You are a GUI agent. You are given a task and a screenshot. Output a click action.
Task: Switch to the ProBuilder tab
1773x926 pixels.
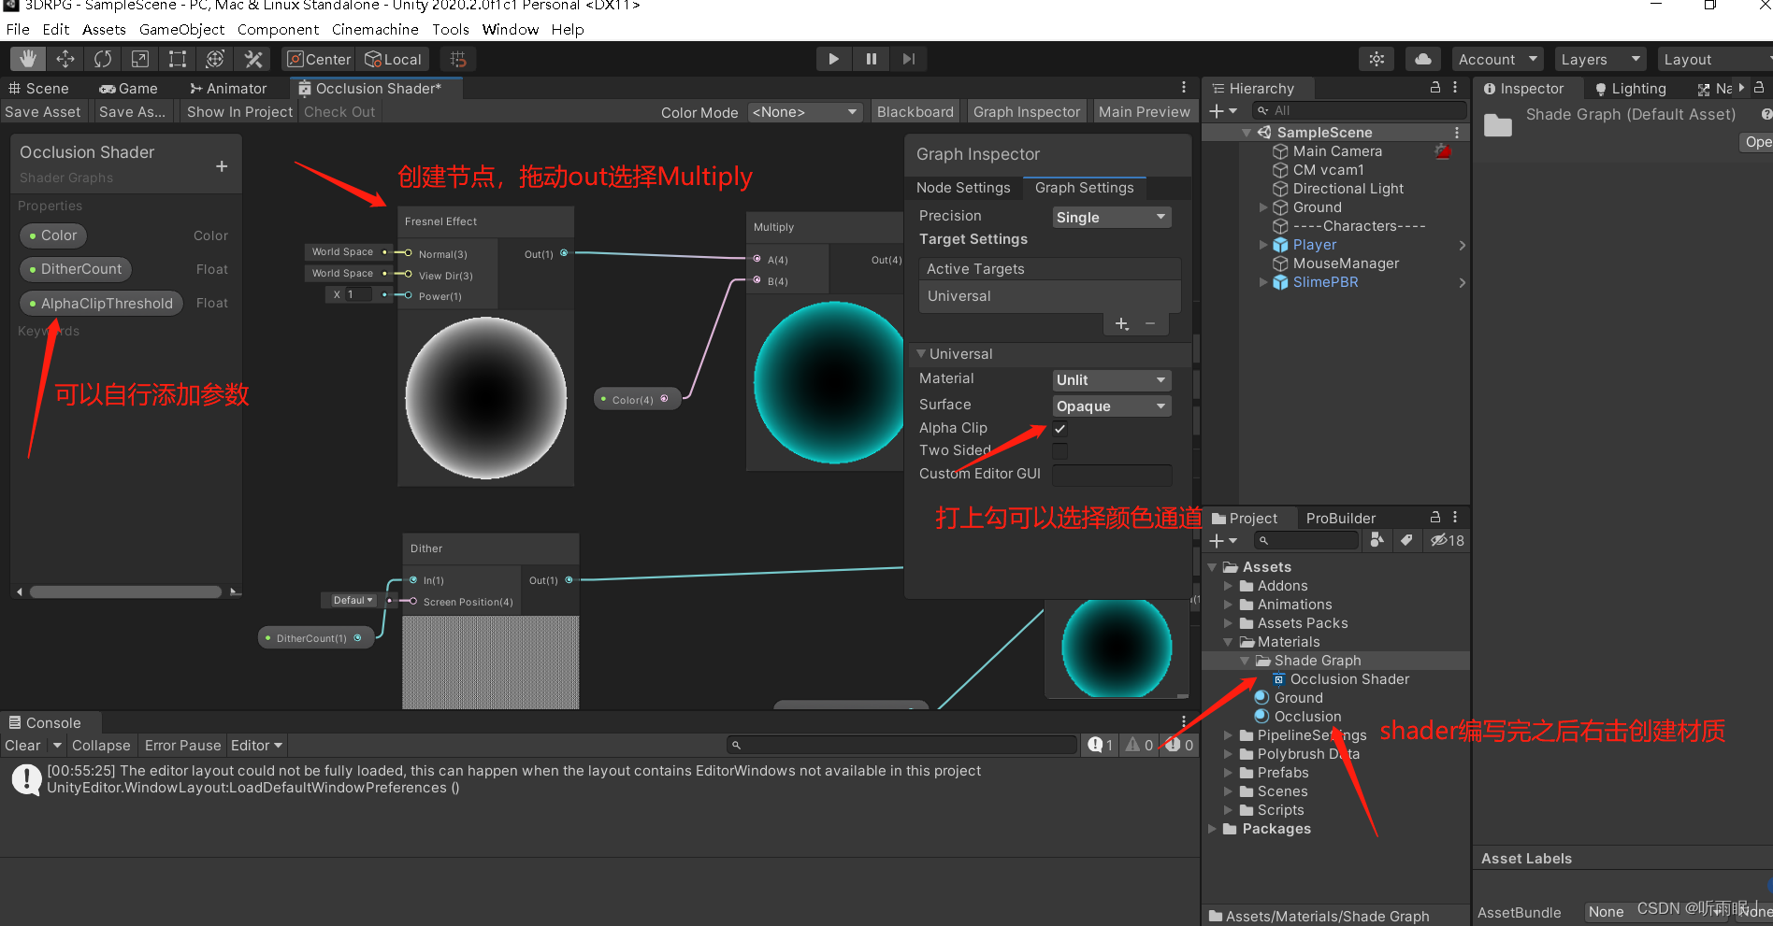1340,518
